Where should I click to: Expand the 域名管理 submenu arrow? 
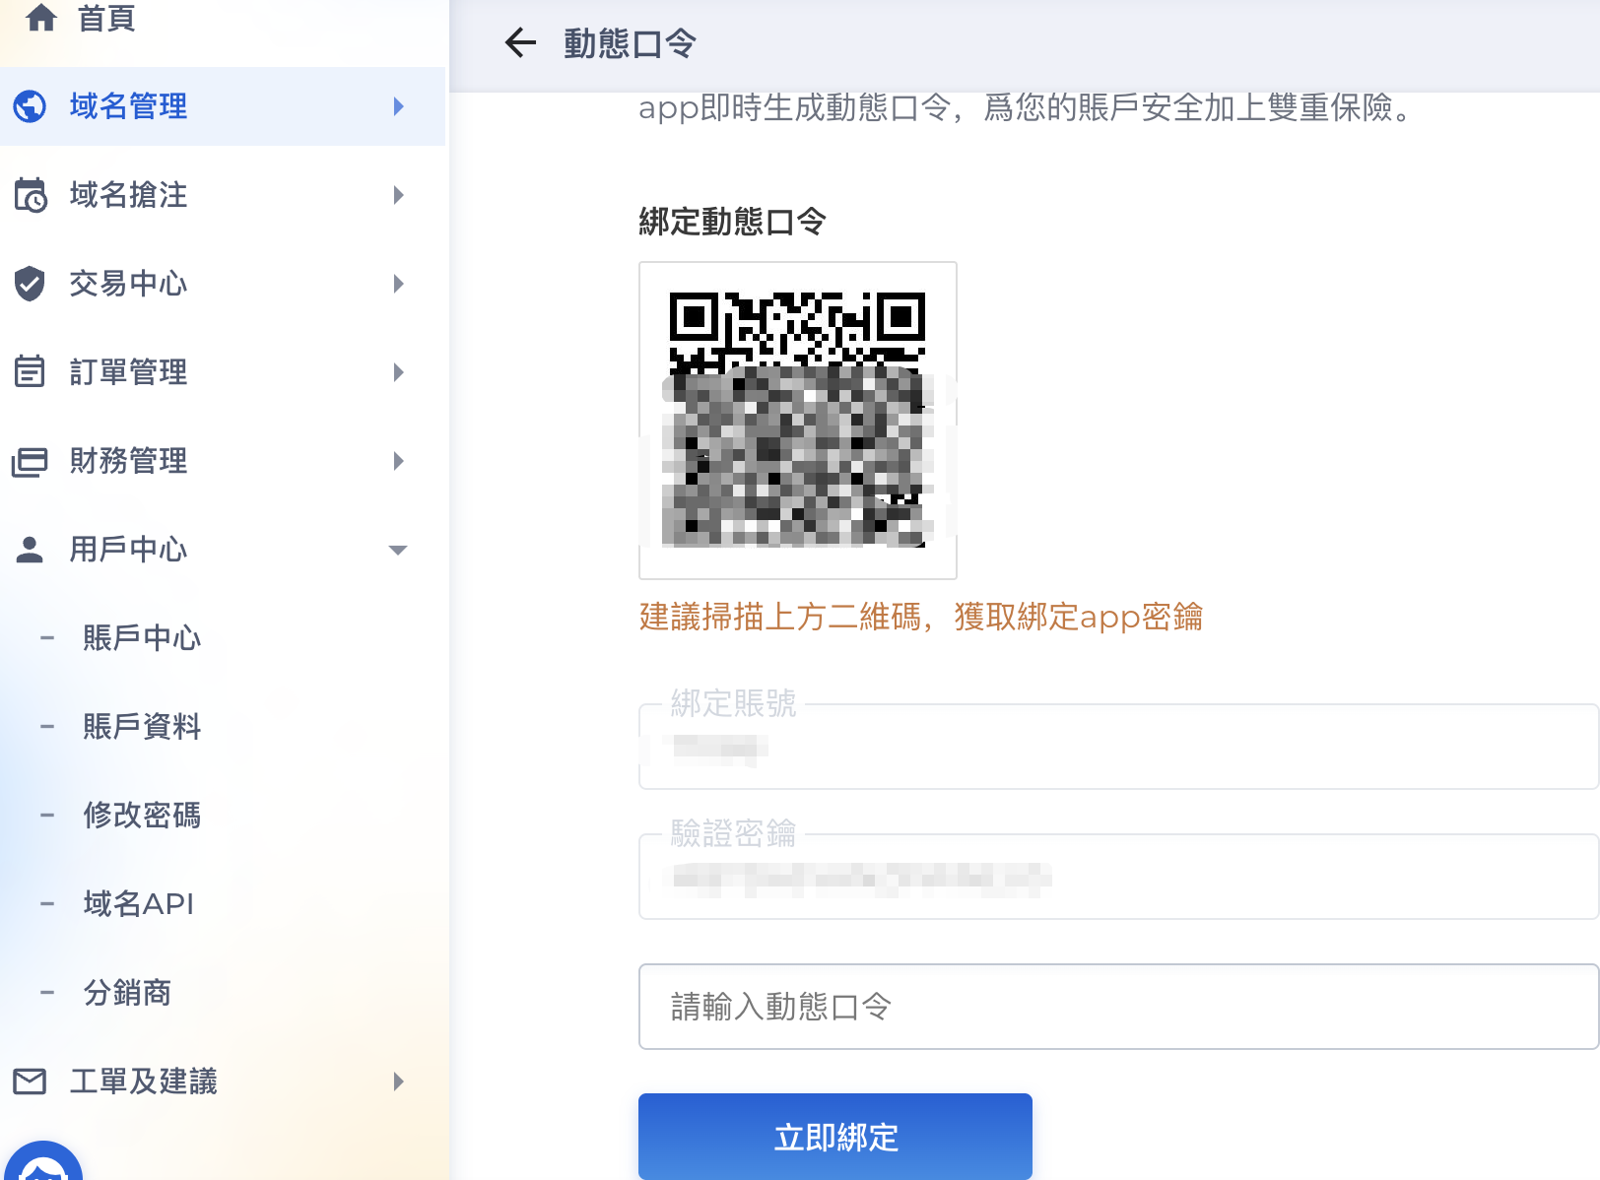click(x=398, y=106)
